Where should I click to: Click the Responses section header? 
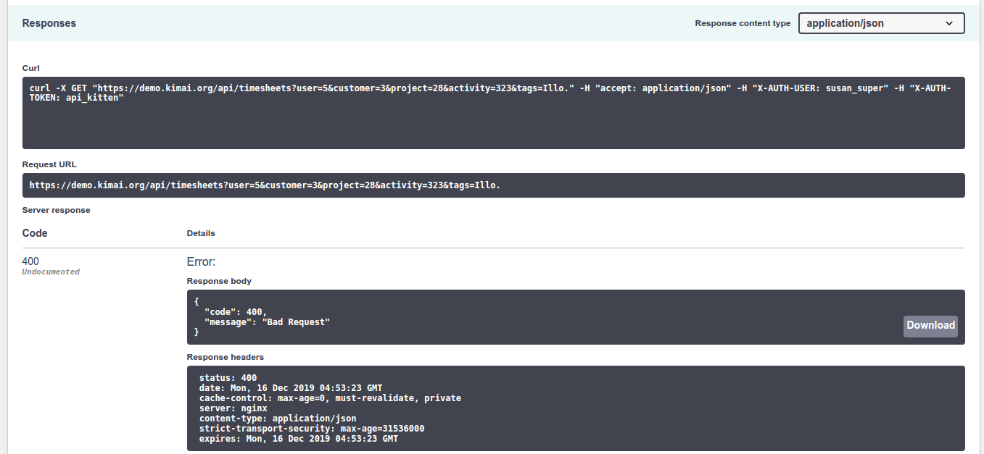coord(49,22)
